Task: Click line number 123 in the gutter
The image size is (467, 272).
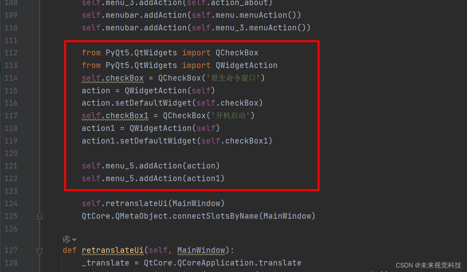Action: [11, 191]
